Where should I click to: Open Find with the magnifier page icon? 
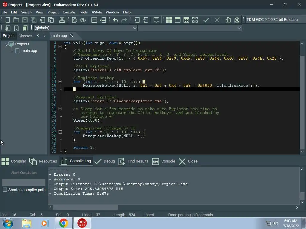coord(74,20)
